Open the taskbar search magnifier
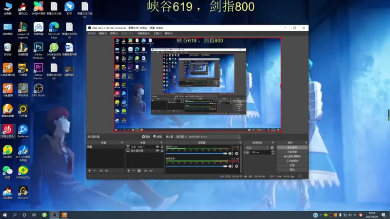The height and width of the screenshot is (219, 390). click(15, 215)
